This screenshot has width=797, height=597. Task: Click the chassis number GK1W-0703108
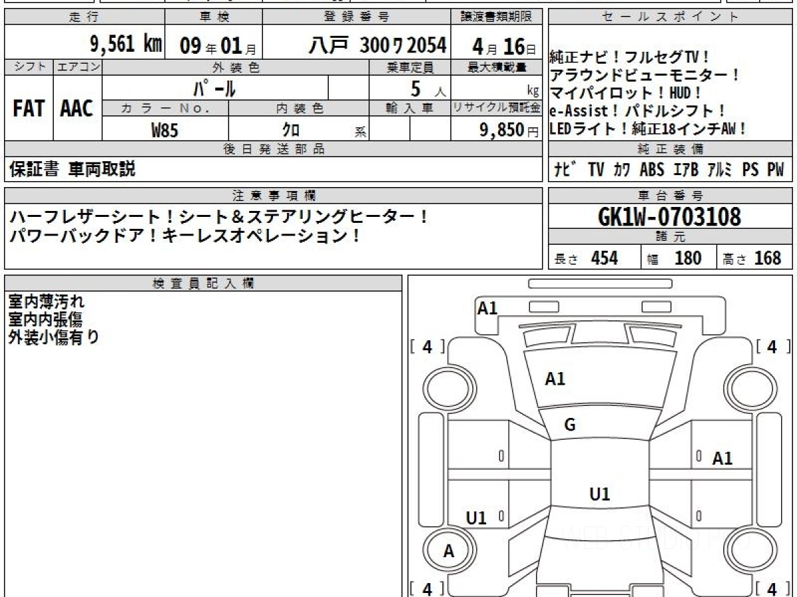[669, 216]
